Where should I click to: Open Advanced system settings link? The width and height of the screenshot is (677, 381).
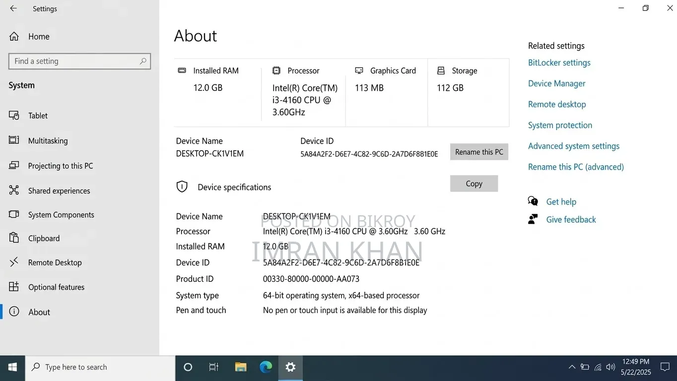(574, 146)
